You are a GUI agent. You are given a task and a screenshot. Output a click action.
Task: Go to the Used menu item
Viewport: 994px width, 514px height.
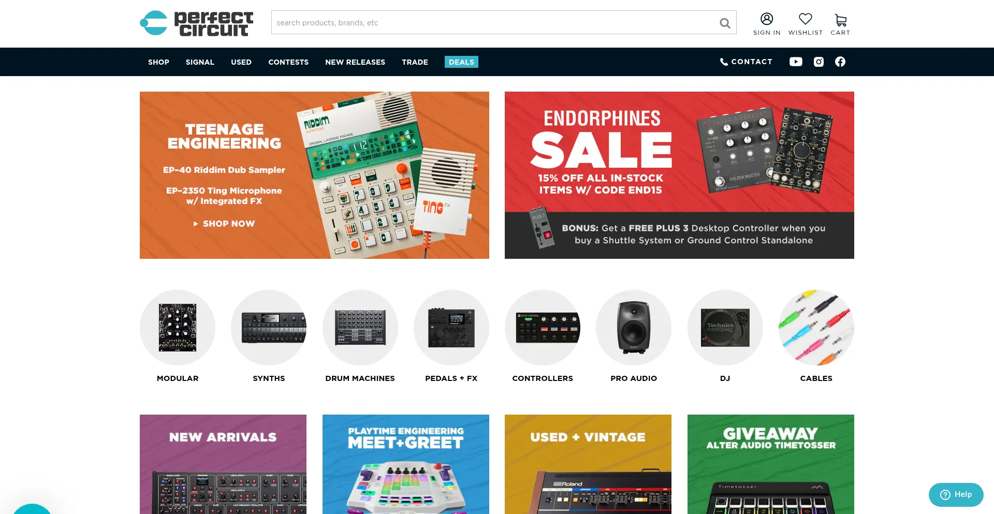241,62
